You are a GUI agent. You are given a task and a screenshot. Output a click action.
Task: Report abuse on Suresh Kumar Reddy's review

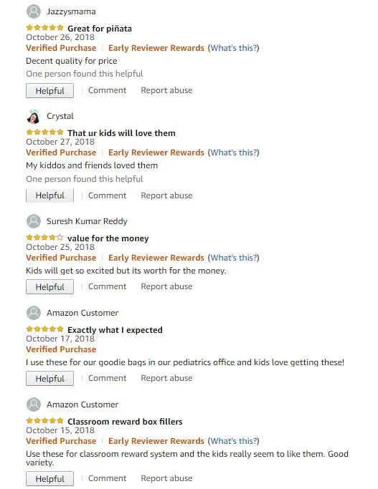coord(166,286)
